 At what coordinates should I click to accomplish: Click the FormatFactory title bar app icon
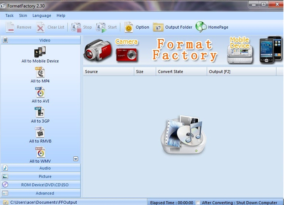click(x=3, y=6)
